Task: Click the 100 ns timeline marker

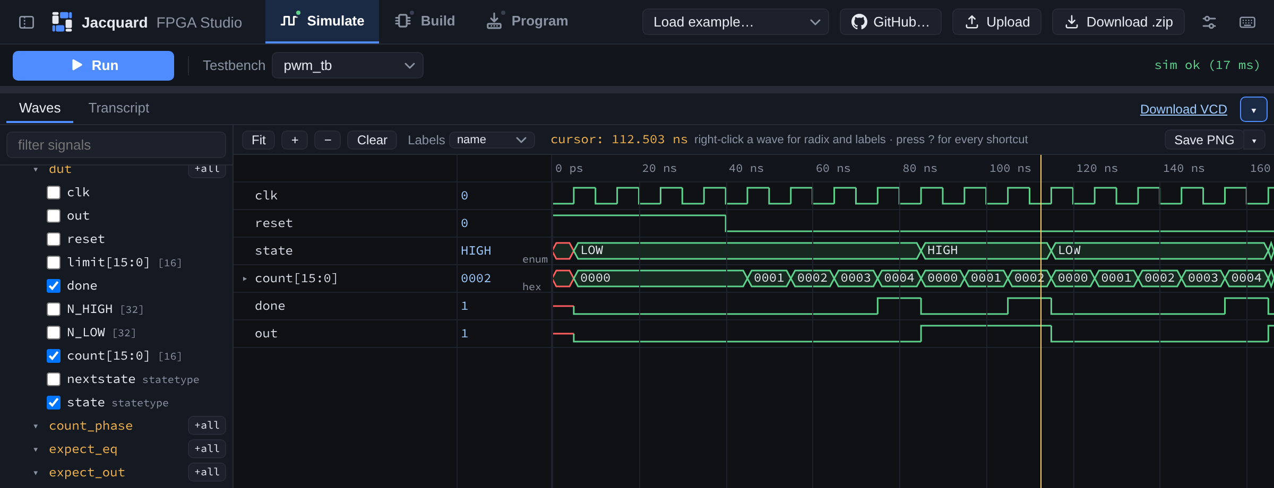Action: click(x=1010, y=168)
